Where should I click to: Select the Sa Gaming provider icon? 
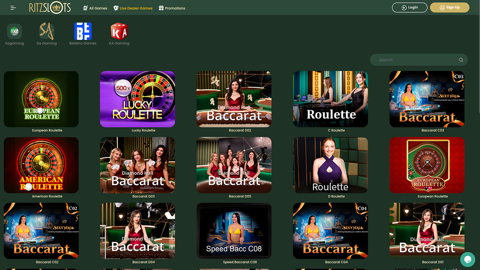coord(46,31)
